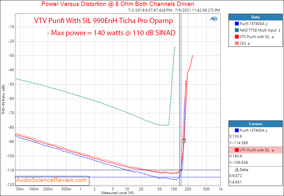Click the X:130.6 cursor value
Image resolution: width=284 pixels, height=196 pixels.
click(x=235, y=136)
